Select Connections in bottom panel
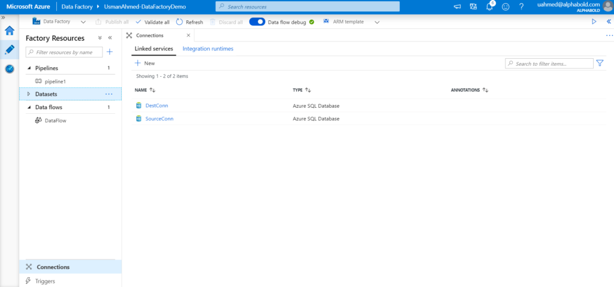The width and height of the screenshot is (614, 287). (x=71, y=267)
